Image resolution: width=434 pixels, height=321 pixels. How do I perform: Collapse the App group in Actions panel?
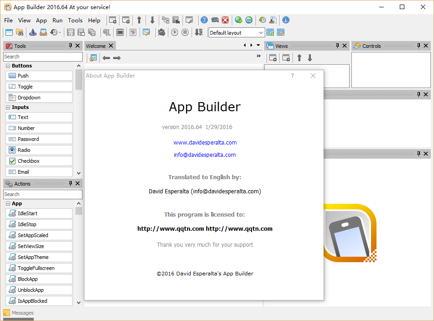click(8, 204)
